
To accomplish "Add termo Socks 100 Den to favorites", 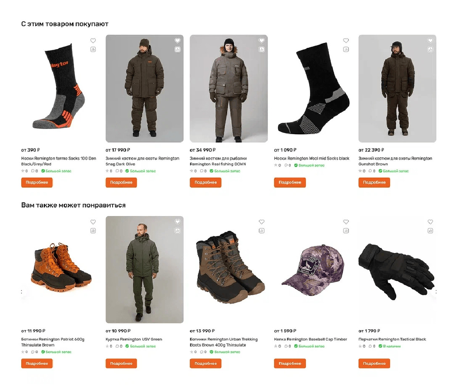I will click(x=93, y=41).
